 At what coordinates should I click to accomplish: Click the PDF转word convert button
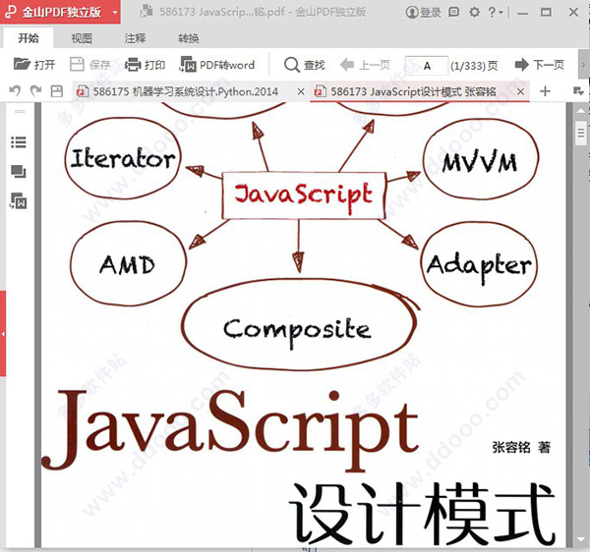coord(217,65)
